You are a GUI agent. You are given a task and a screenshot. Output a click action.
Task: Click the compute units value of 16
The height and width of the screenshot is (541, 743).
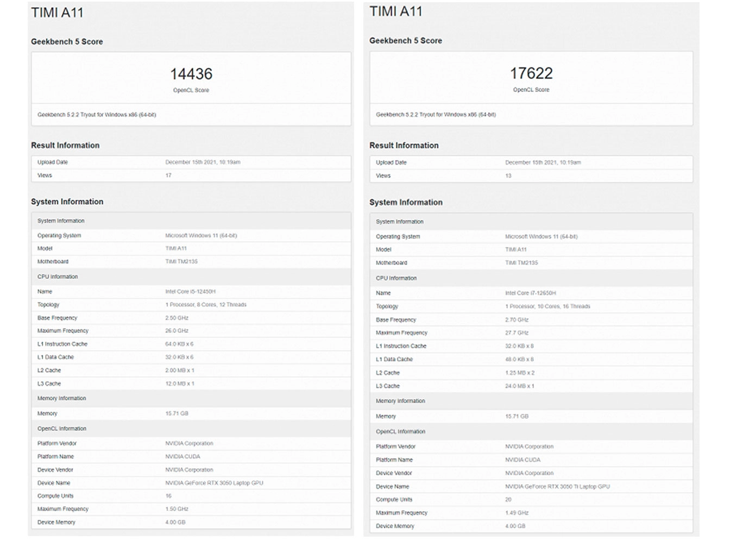(168, 496)
